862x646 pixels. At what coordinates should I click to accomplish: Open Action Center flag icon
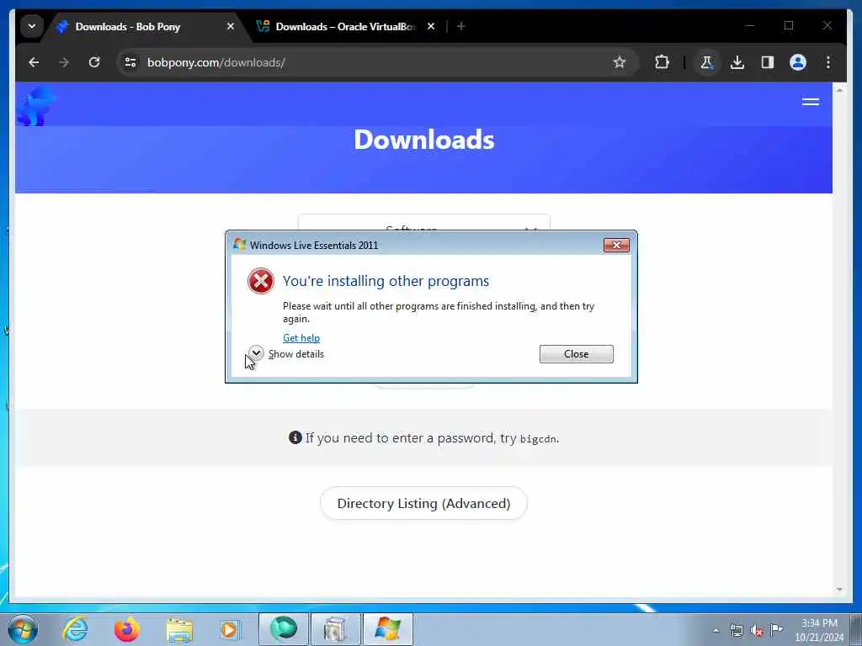coord(776,629)
